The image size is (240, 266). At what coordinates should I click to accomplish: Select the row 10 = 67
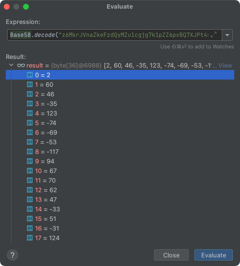click(120, 171)
